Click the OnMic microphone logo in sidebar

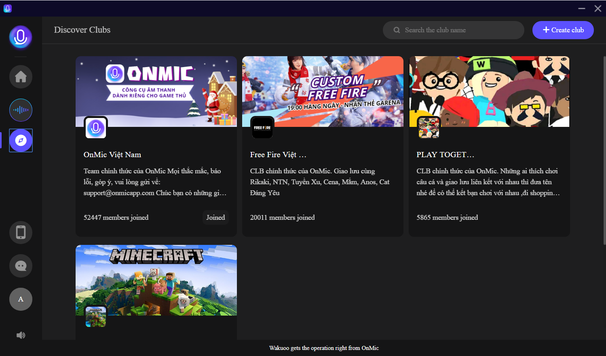point(21,37)
